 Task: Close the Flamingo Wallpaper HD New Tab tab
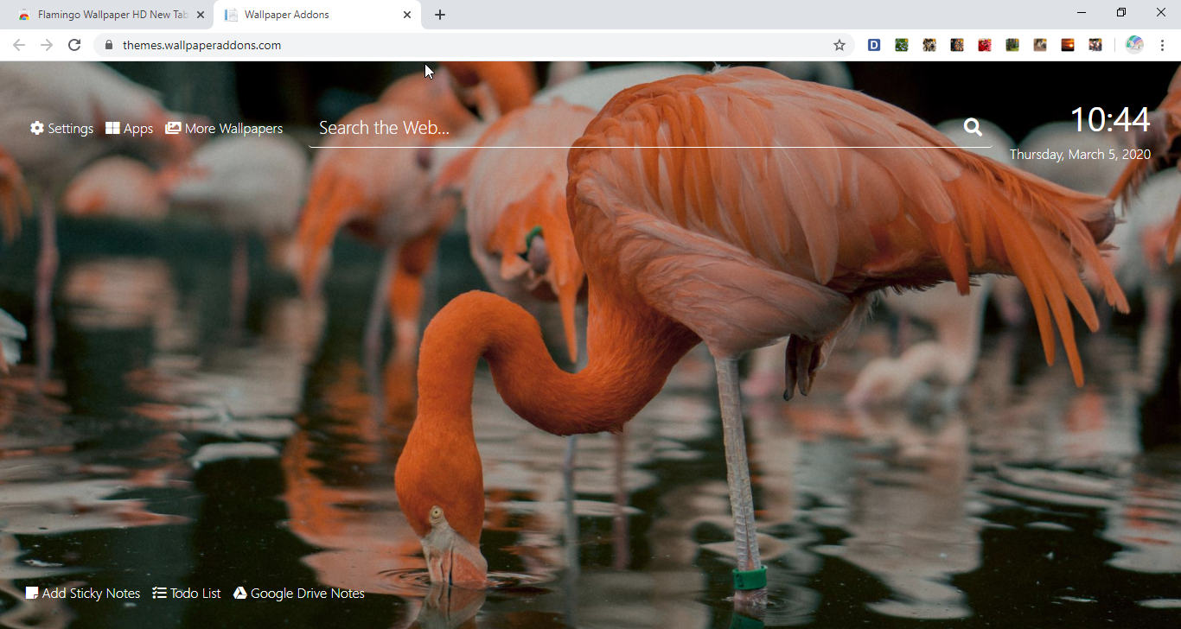pos(201,15)
